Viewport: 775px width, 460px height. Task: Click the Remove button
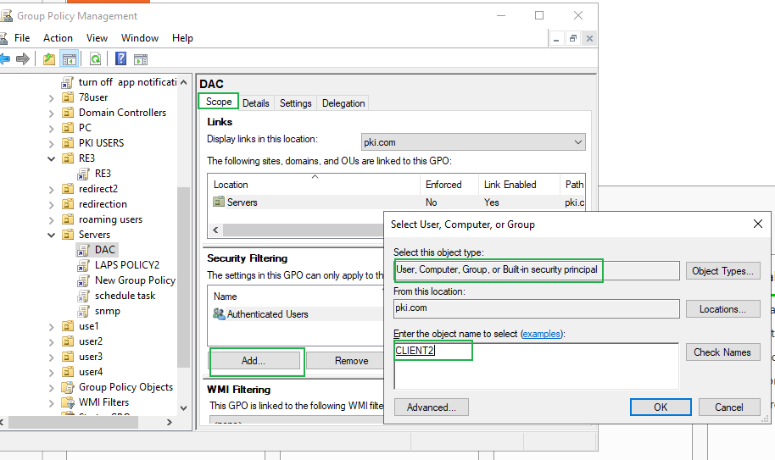click(x=351, y=361)
